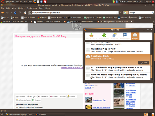Click the Bluetooth tray icon
155x116 pixels.
pos(117,2)
